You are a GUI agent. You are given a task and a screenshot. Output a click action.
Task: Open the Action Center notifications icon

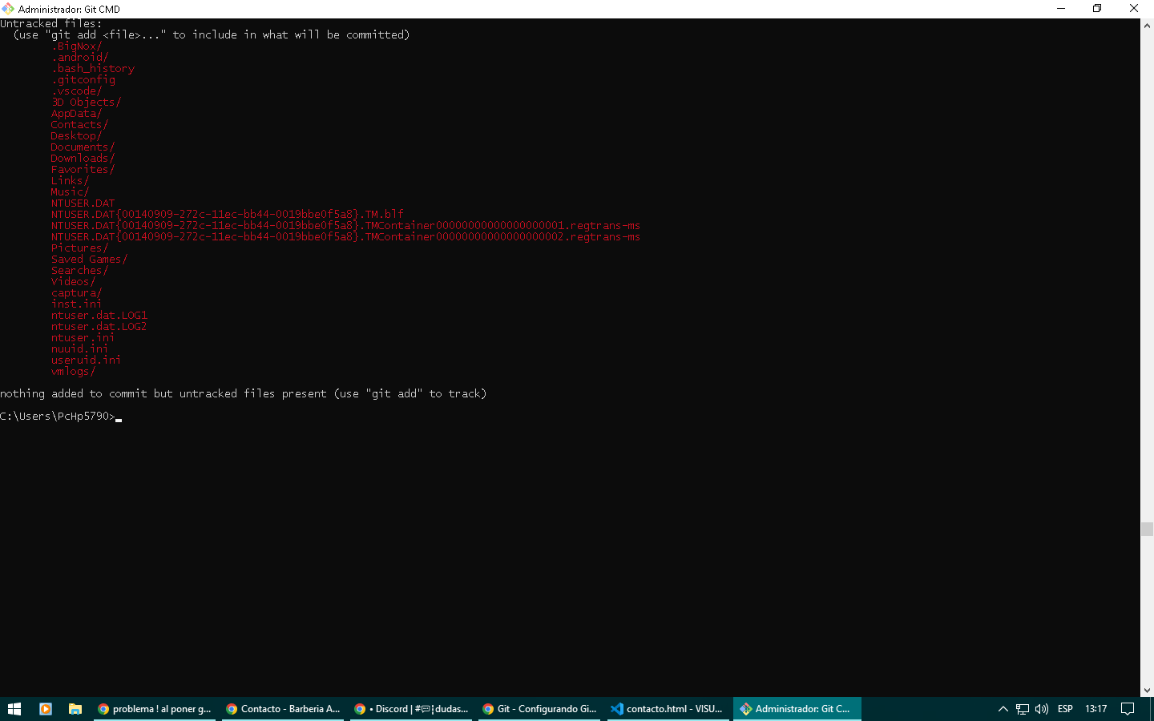click(1128, 709)
